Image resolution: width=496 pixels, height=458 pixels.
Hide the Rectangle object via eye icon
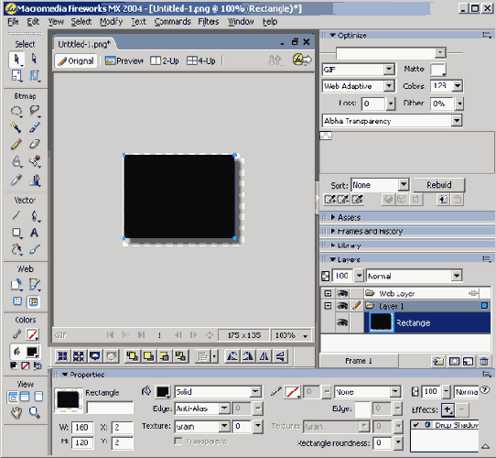342,322
